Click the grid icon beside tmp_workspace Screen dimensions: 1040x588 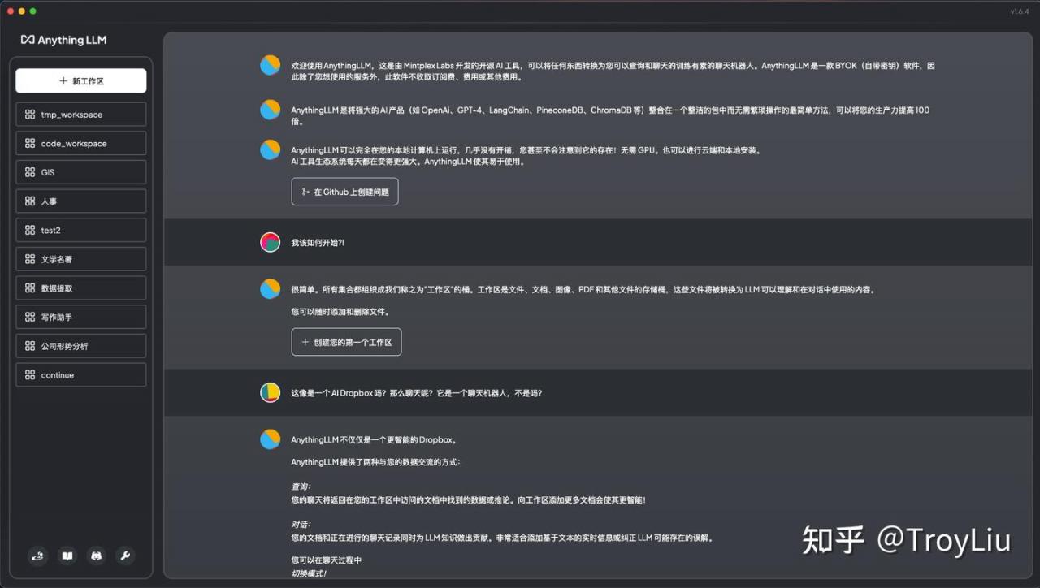[30, 115]
